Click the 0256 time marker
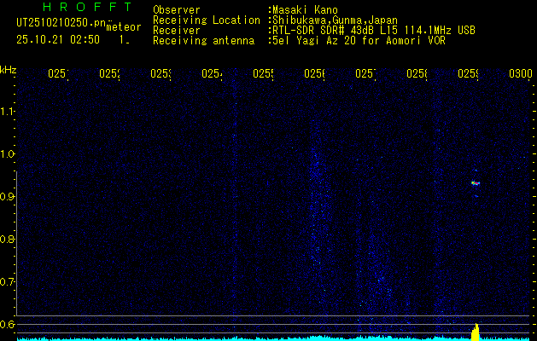 (314, 73)
